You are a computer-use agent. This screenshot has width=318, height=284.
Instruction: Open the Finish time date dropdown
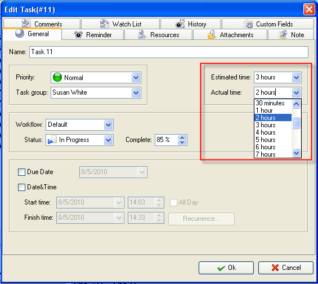[x=119, y=218]
